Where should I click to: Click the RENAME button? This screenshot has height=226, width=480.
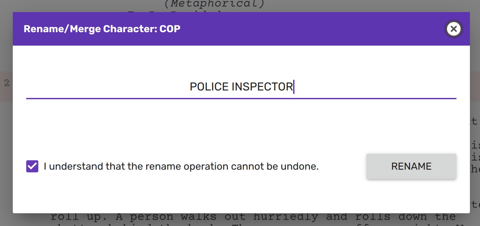411,166
